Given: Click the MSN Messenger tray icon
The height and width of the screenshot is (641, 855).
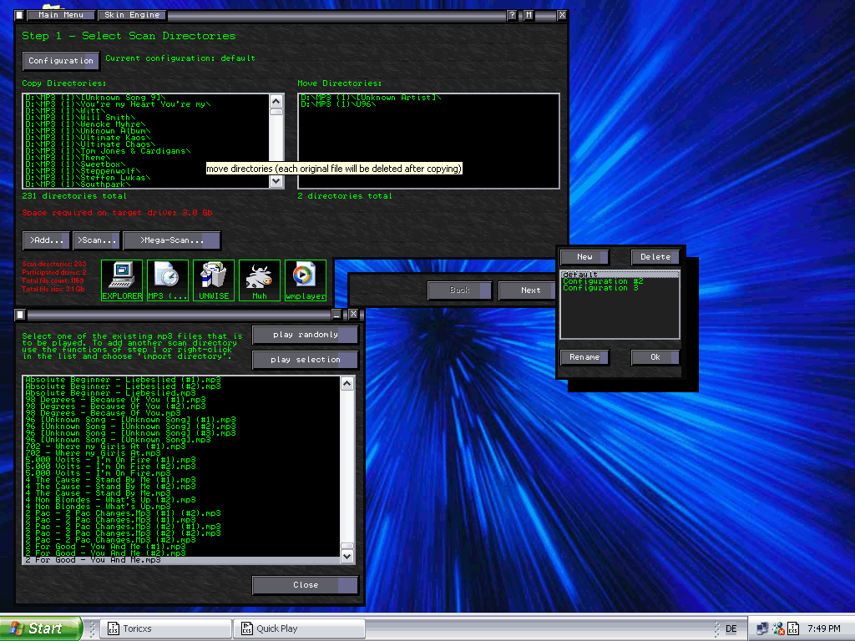Looking at the screenshot, I should (778, 628).
